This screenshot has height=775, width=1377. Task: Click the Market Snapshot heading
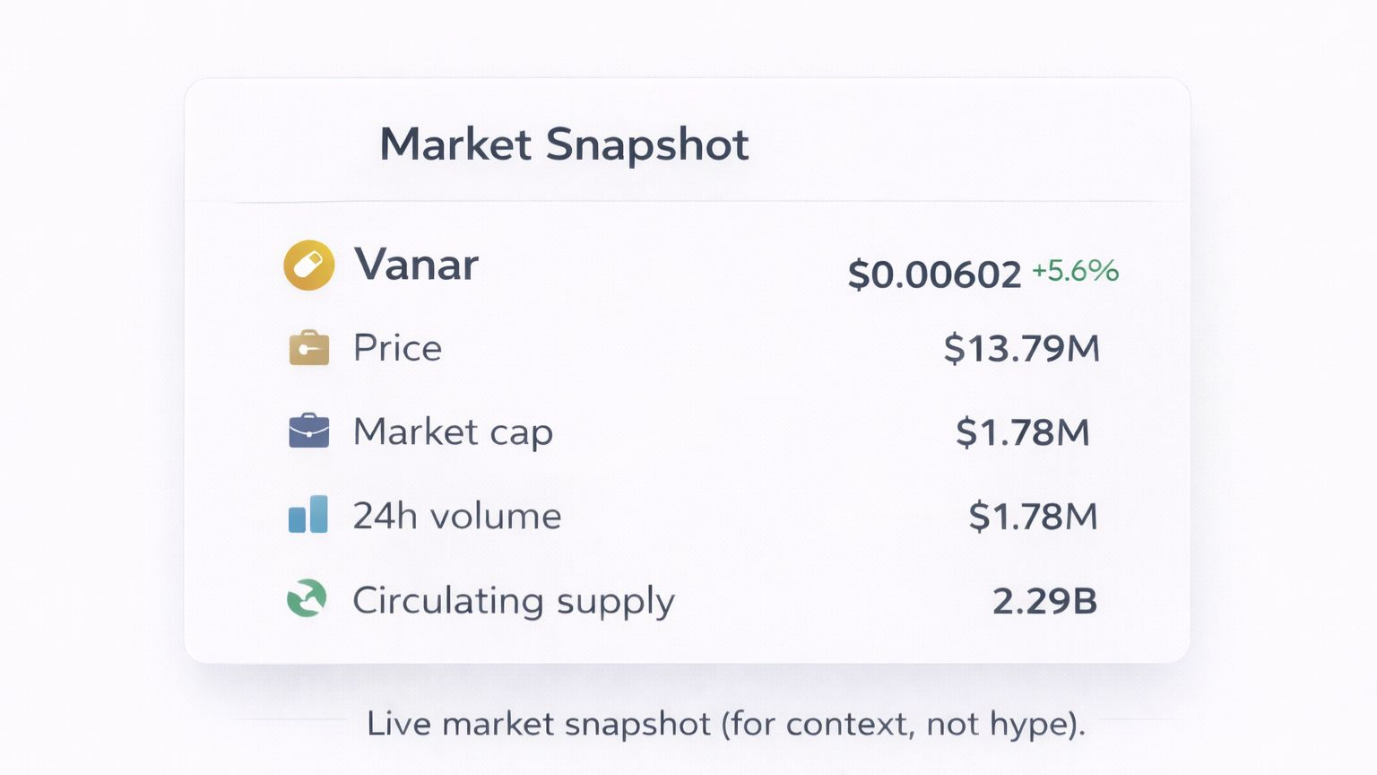click(564, 144)
